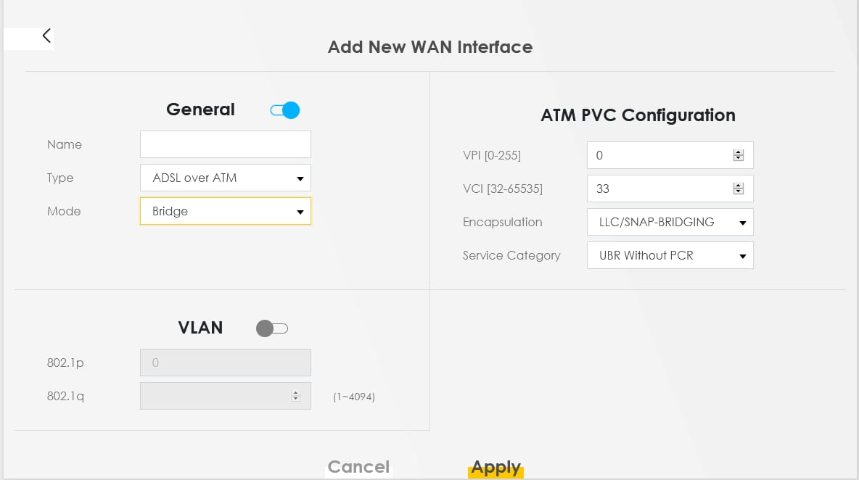Click into the VCI number field
The height and width of the screenshot is (480, 859).
[x=670, y=189]
